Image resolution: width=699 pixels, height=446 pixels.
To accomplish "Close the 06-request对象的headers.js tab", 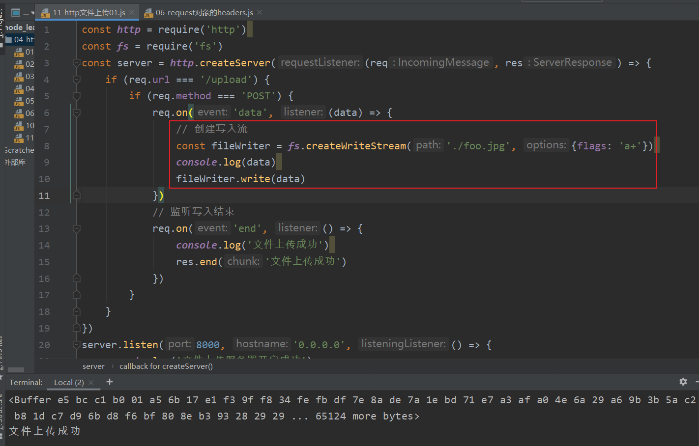I will (x=260, y=12).
